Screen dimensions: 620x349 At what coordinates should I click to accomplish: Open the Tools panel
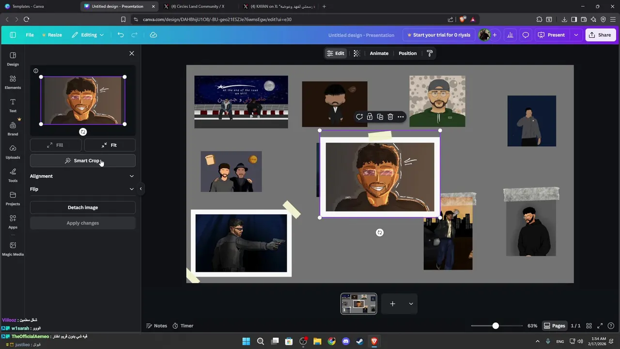(13, 175)
